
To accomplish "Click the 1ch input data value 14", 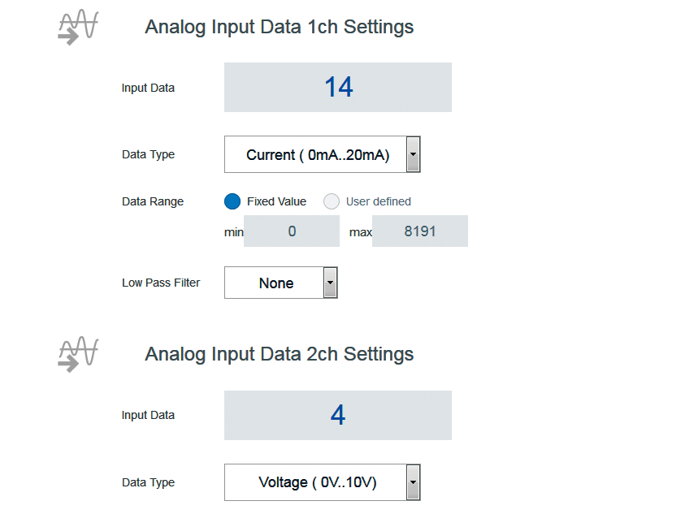I will pyautogui.click(x=338, y=87).
